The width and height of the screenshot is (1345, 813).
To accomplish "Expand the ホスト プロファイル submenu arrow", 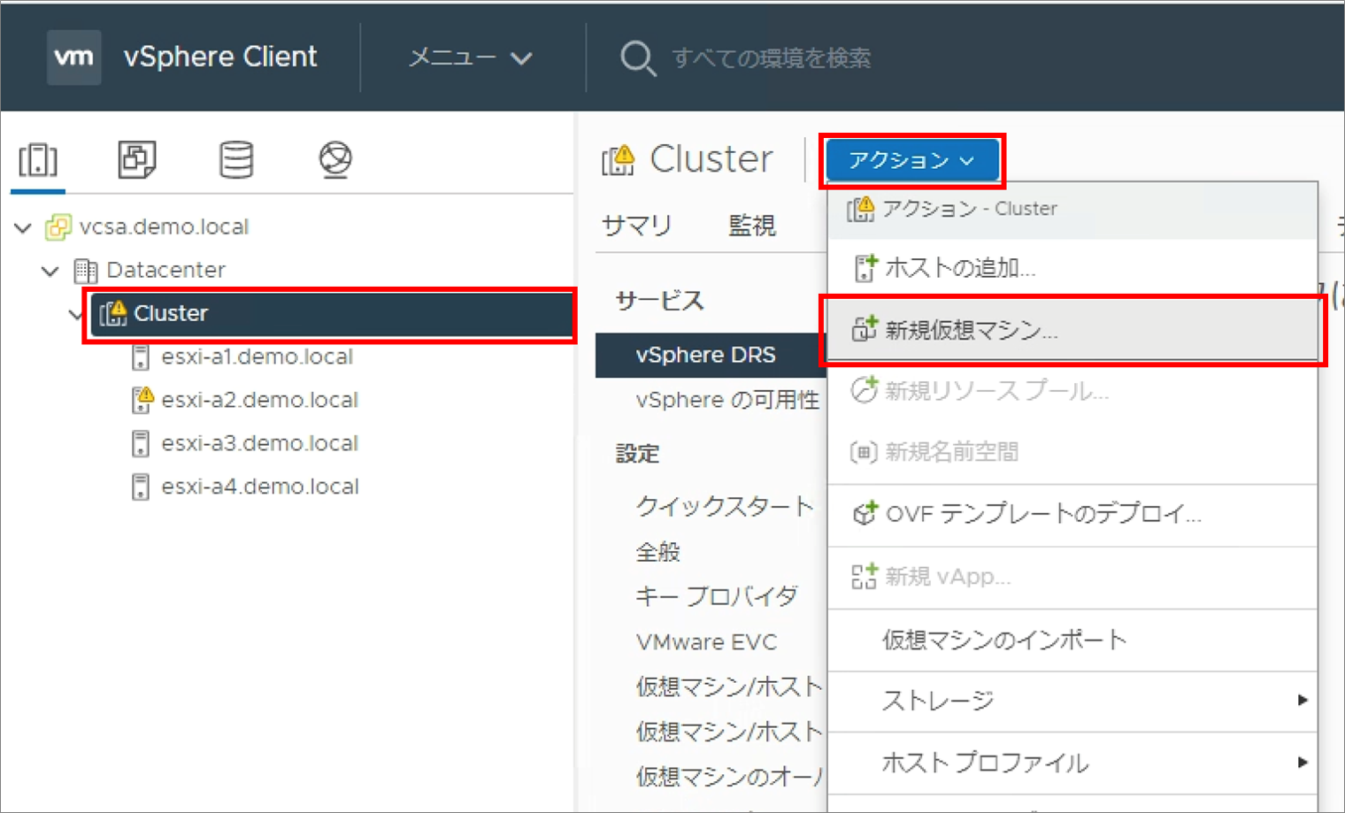I will pos(1302,763).
